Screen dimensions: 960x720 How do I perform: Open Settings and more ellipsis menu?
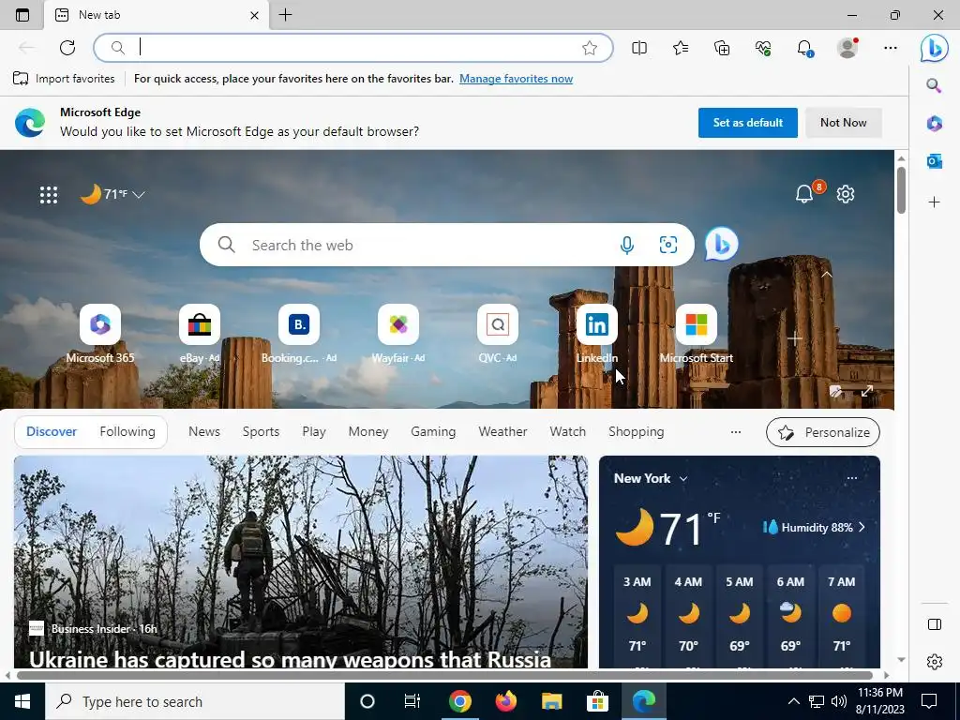click(891, 48)
